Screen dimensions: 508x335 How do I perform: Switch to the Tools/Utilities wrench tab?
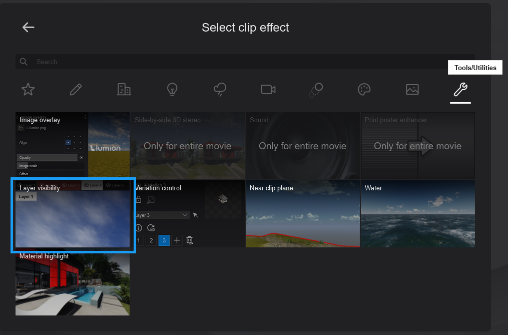[460, 90]
